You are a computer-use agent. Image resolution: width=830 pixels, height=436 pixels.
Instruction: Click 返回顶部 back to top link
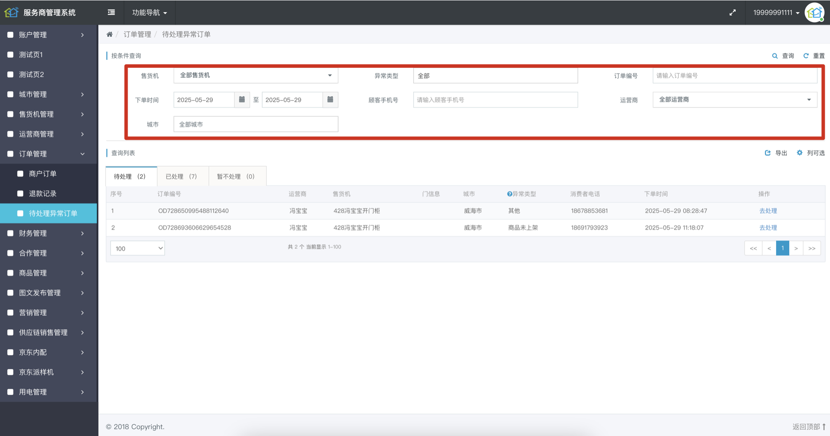[x=809, y=426]
